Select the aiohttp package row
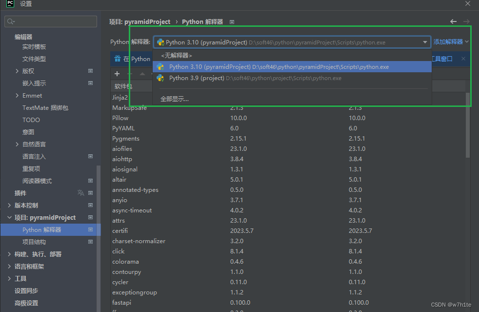Image resolution: width=479 pixels, height=312 pixels. 288,159
